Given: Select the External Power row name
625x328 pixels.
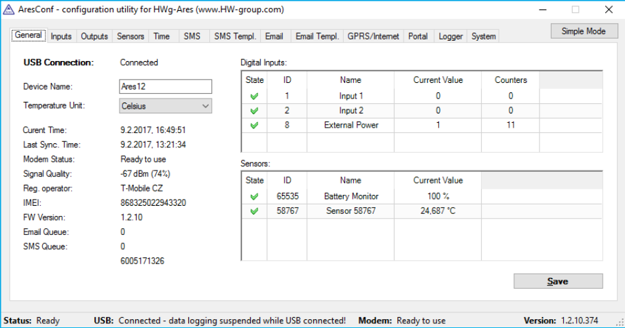Looking at the screenshot, I should [x=351, y=125].
